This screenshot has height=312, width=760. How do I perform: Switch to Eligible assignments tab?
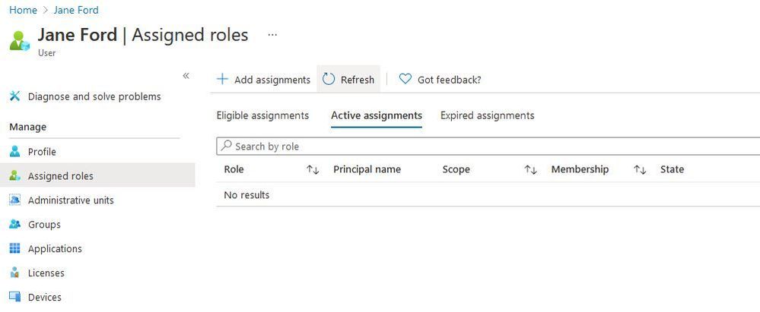pos(262,115)
